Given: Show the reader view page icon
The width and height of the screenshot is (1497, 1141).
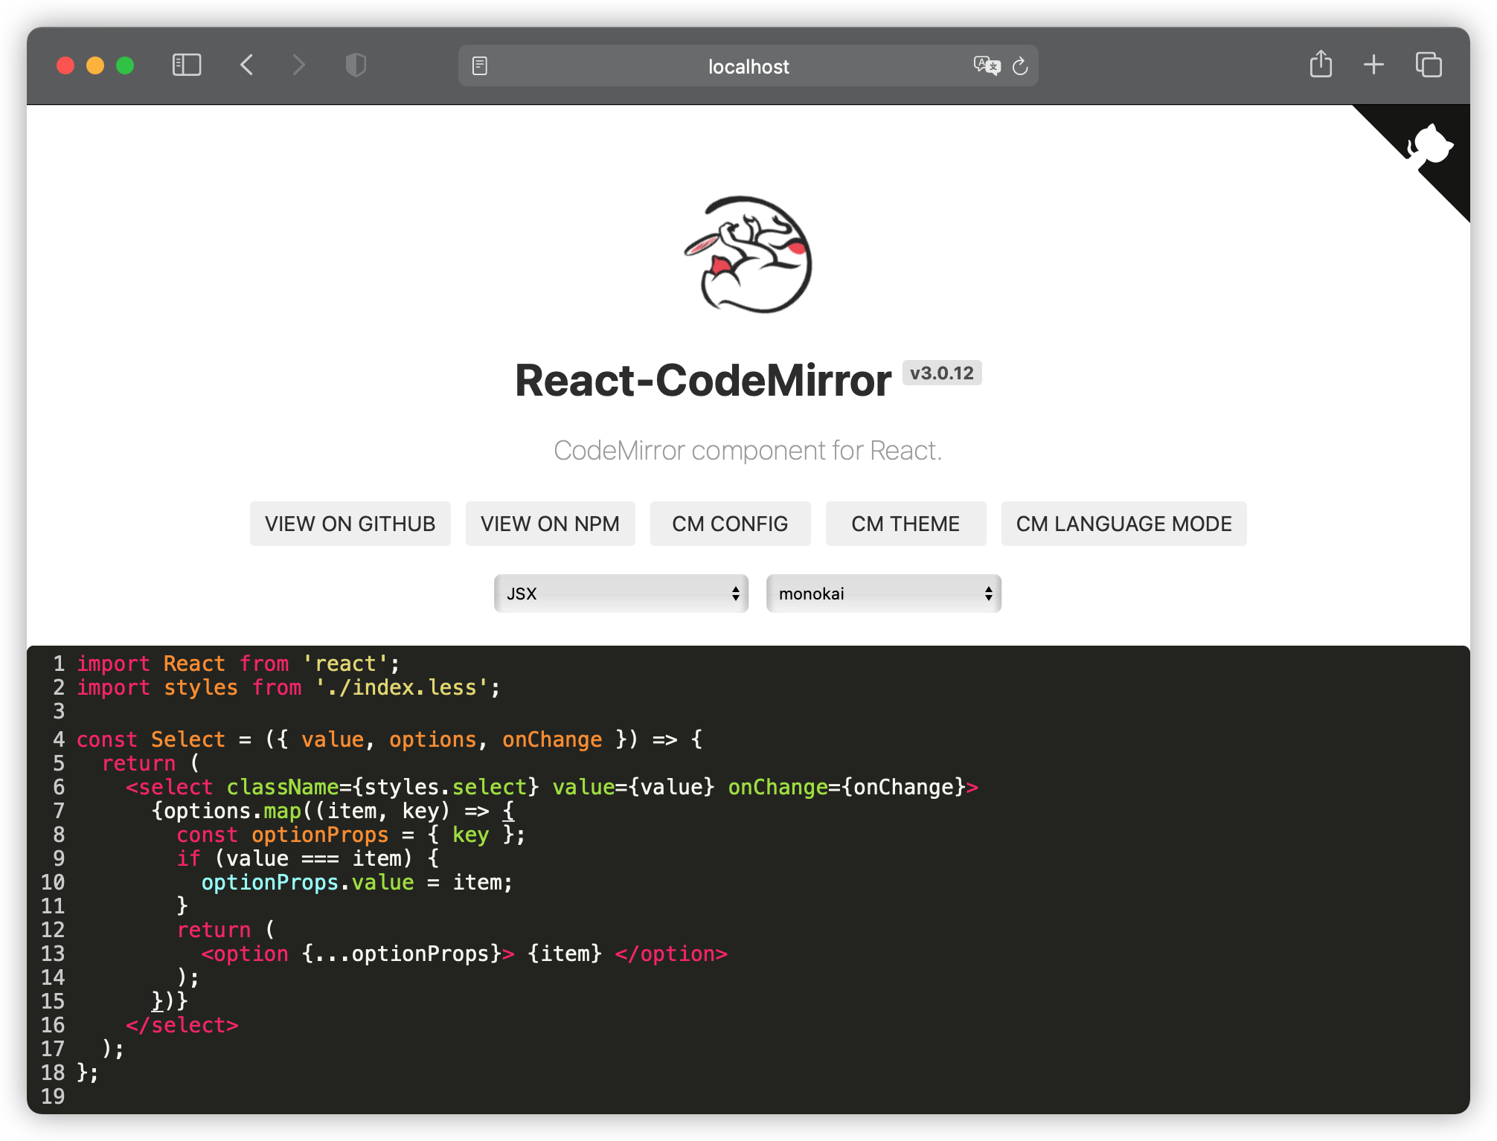Looking at the screenshot, I should [480, 66].
